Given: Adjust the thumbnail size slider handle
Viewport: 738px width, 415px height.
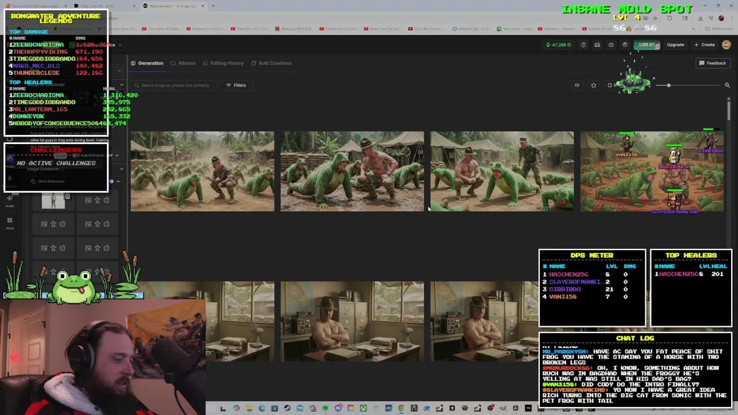Looking at the screenshot, I should coord(668,85).
